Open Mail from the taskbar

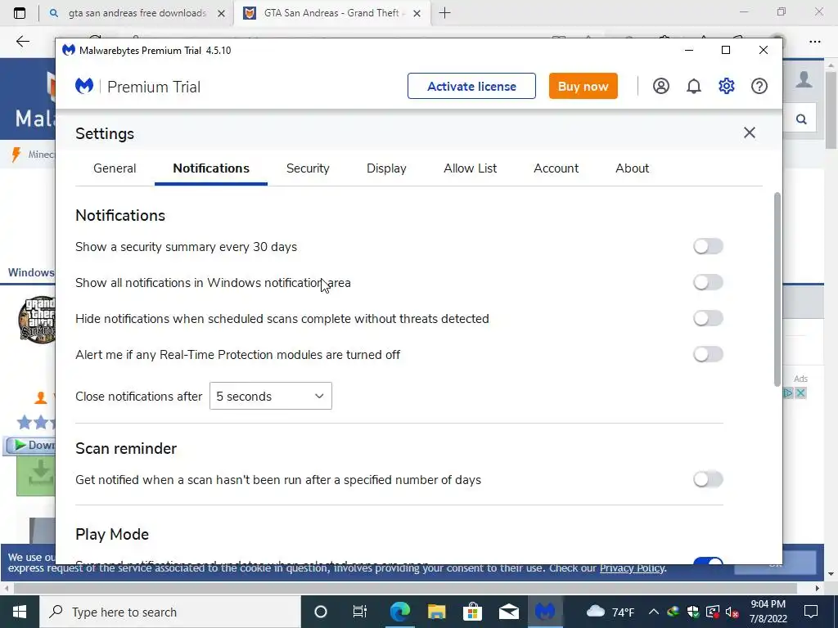tap(509, 612)
